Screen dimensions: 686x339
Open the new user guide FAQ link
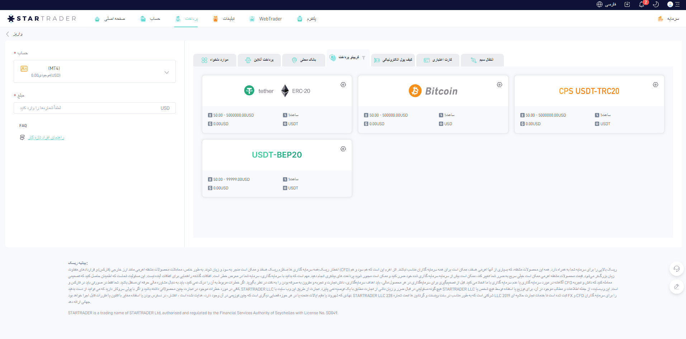46,137
